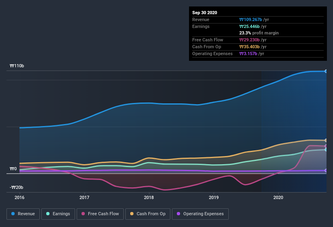This screenshot has height=227, width=333.
Task: Click the Free Cash Flow label in tooltip
Action: 208,40
